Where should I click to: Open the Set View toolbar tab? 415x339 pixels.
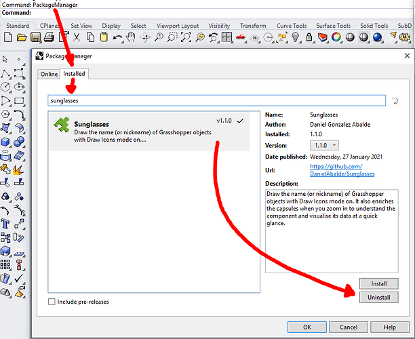pyautogui.click(x=81, y=26)
